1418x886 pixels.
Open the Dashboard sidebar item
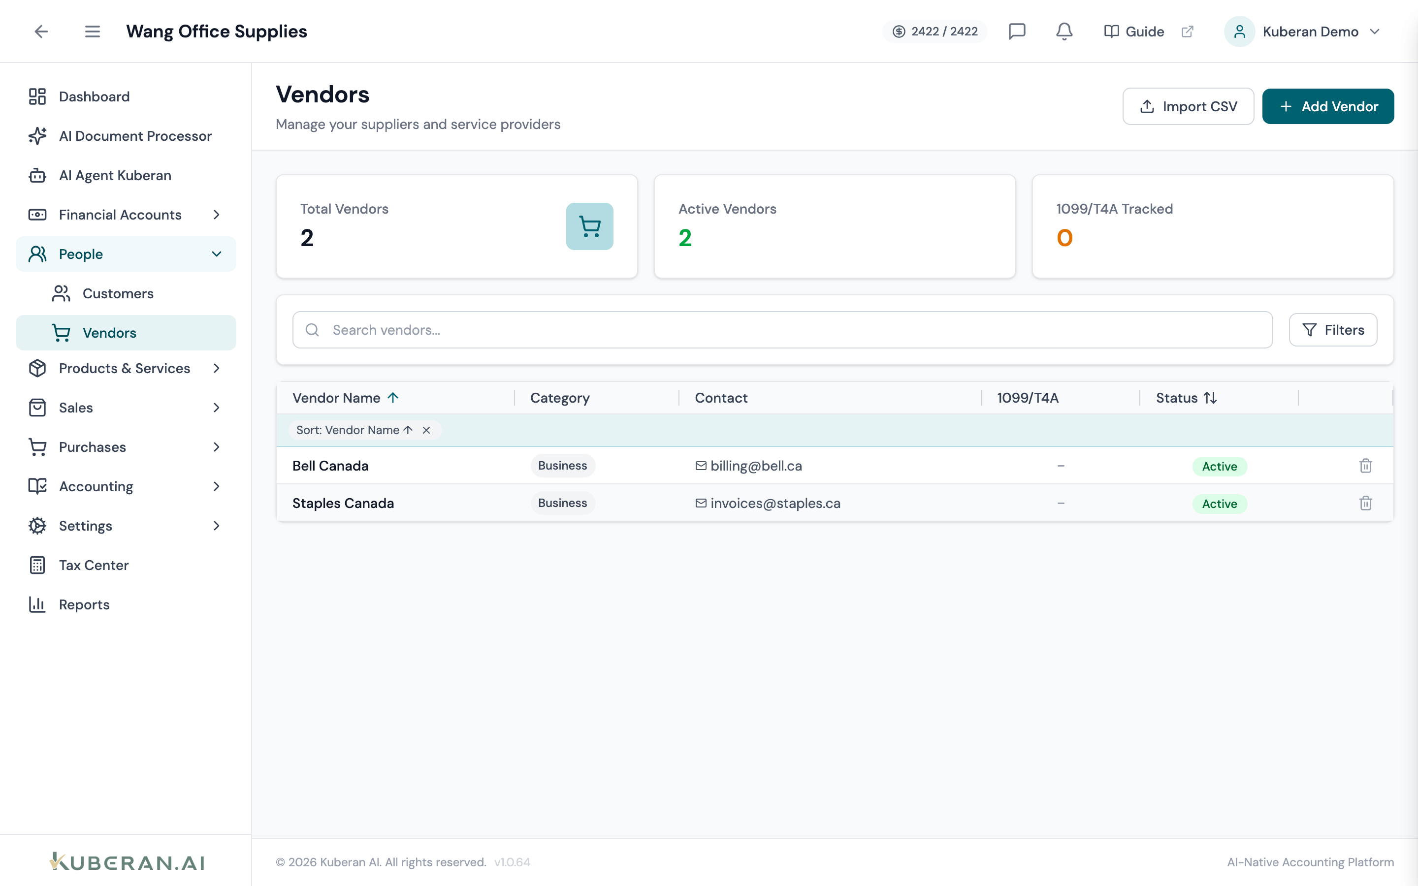pos(126,96)
